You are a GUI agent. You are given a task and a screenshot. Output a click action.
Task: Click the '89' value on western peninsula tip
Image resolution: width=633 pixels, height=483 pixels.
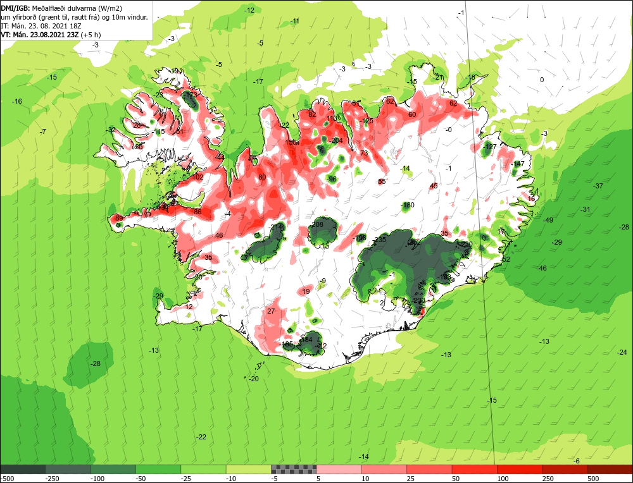pos(119,218)
